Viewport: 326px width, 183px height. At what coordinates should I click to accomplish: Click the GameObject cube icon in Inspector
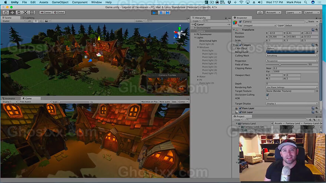[235, 23]
